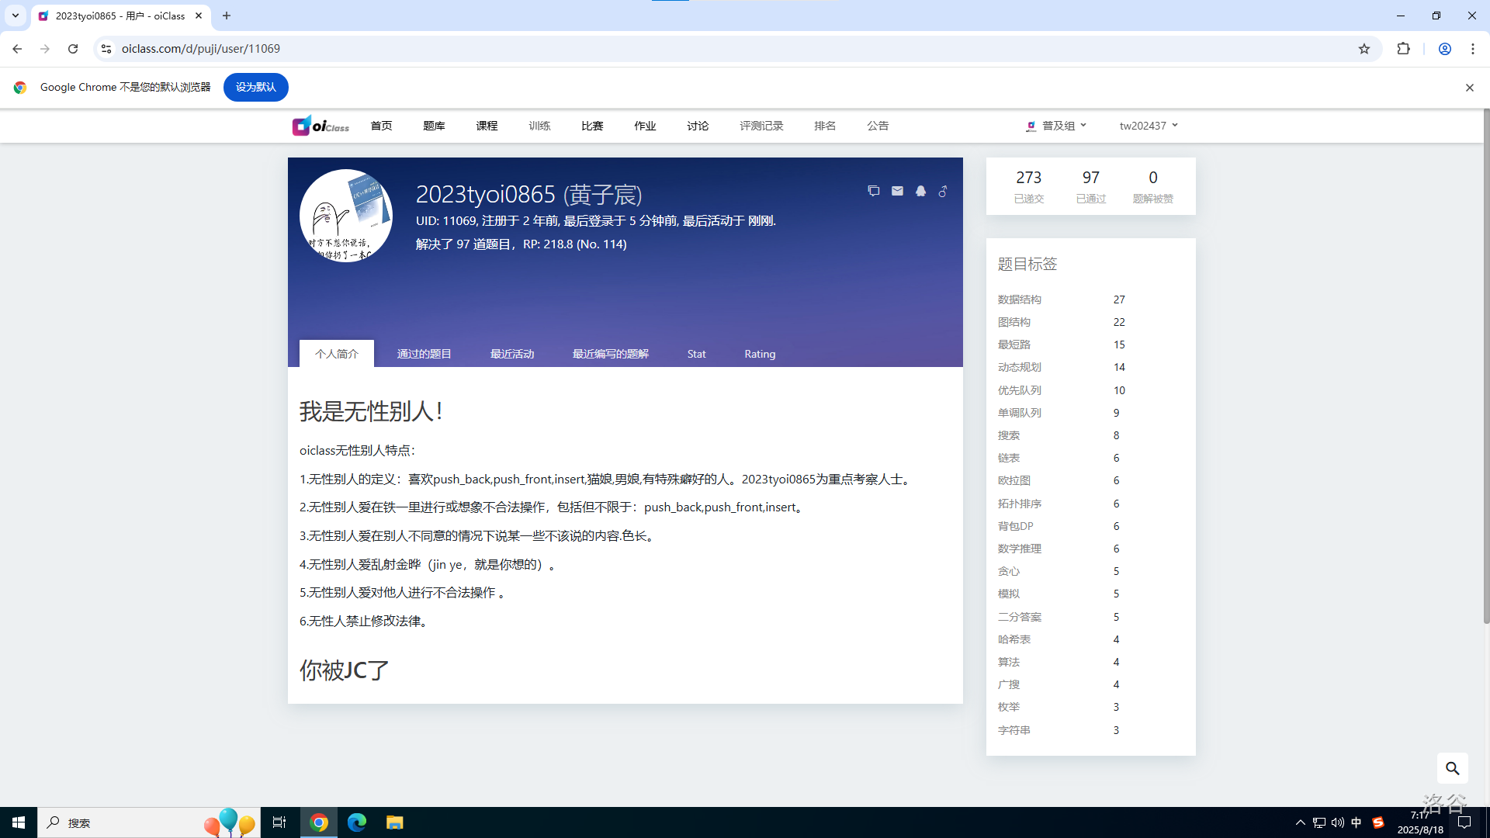Screen dimensions: 1490x838
Task: Click the oiClass logo in the navigation bar
Action: coord(321,125)
